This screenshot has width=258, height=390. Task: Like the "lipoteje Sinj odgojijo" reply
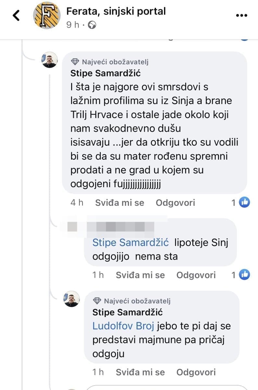140,275
